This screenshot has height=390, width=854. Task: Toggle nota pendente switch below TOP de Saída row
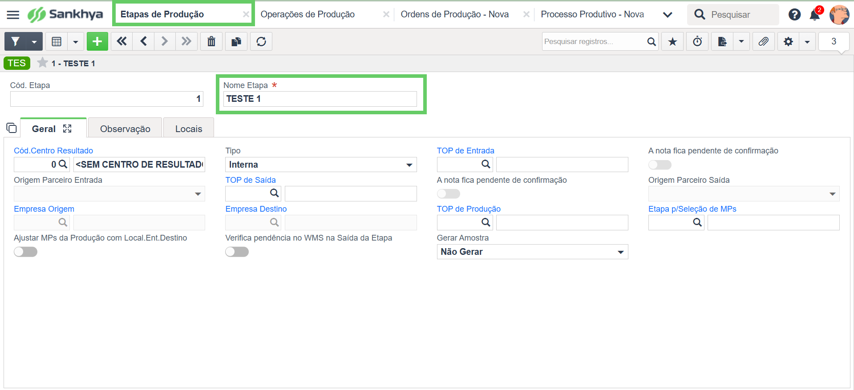coord(448,193)
